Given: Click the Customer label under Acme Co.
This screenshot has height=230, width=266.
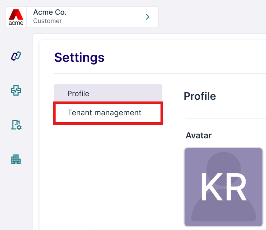Looking at the screenshot, I should point(47,21).
